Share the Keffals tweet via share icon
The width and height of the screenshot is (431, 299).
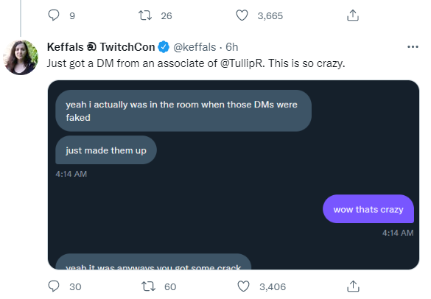pyautogui.click(x=353, y=286)
